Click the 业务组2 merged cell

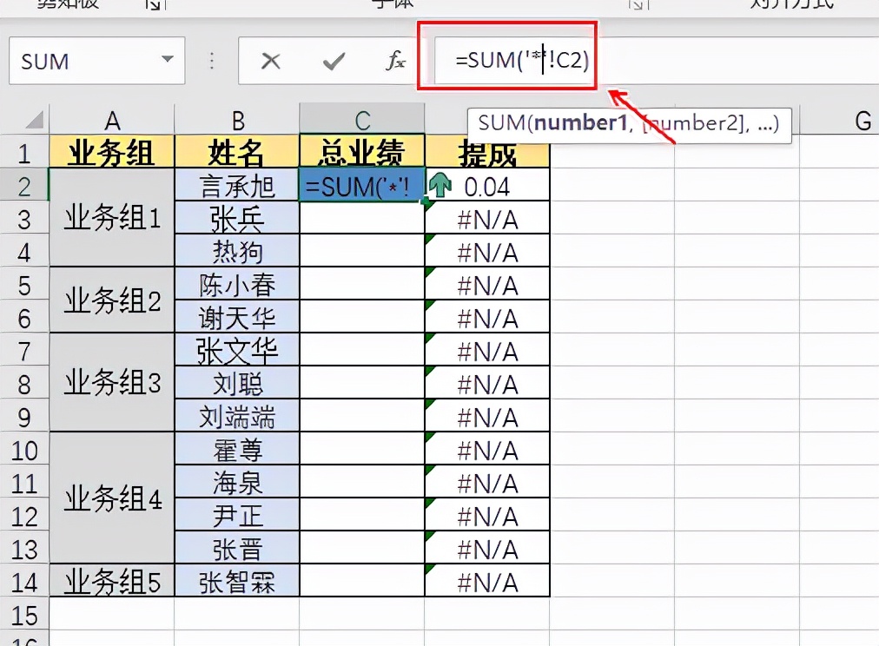[112, 300]
